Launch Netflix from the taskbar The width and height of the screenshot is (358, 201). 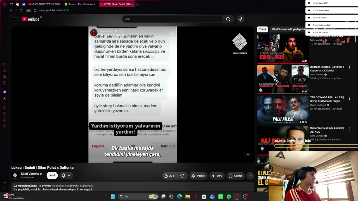[196, 197]
